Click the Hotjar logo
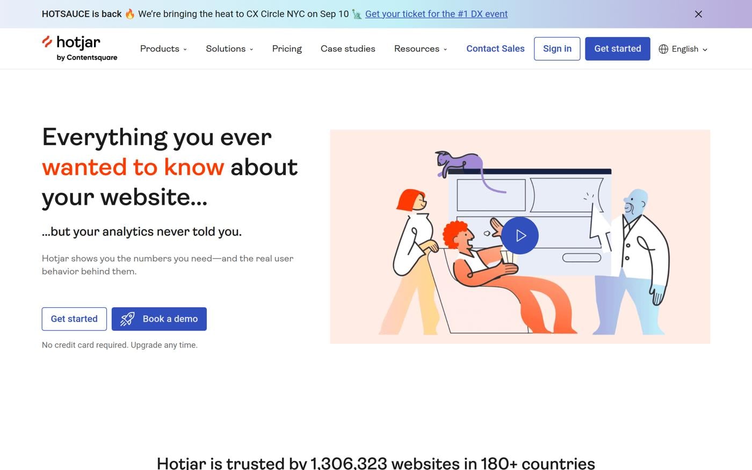This screenshot has width=752, height=470. click(78, 42)
